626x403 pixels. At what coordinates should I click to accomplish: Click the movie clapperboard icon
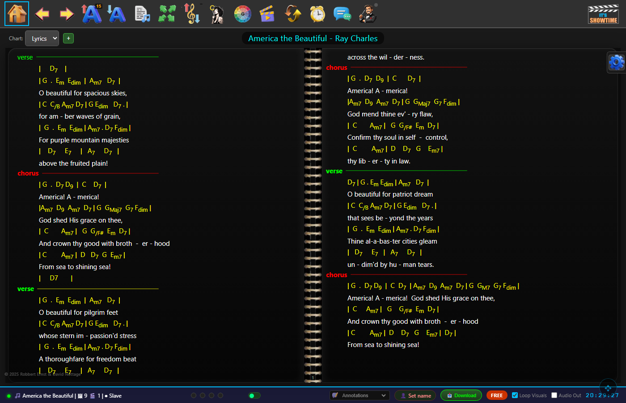[x=267, y=14]
